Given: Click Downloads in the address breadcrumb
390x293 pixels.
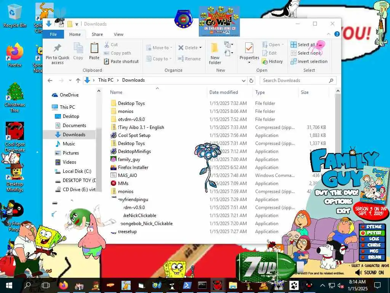Looking at the screenshot, I should click(x=133, y=80).
